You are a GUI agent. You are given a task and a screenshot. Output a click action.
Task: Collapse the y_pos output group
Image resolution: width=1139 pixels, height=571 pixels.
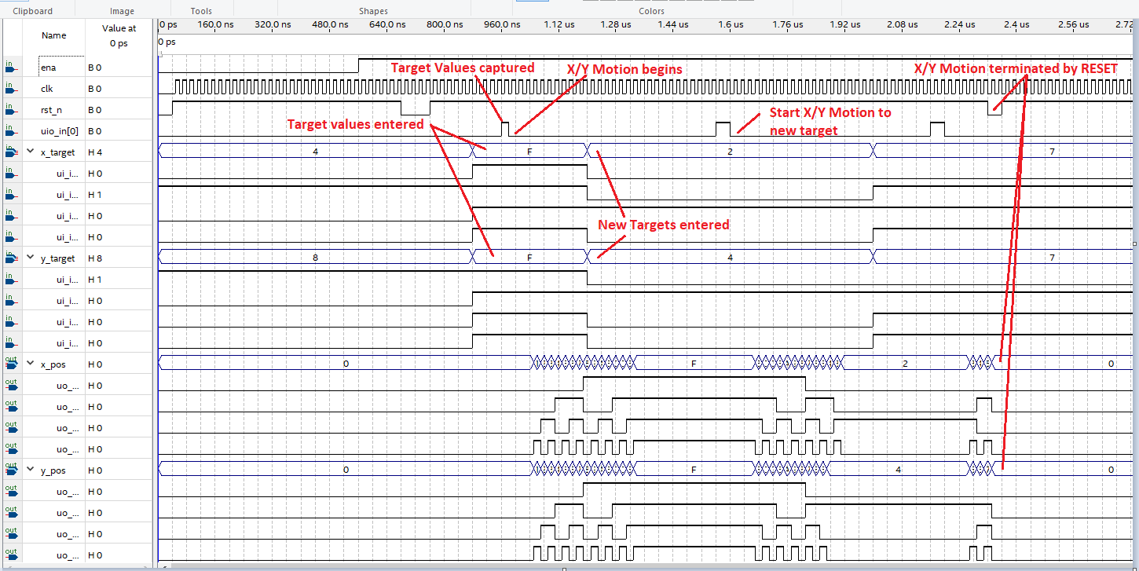coord(30,470)
